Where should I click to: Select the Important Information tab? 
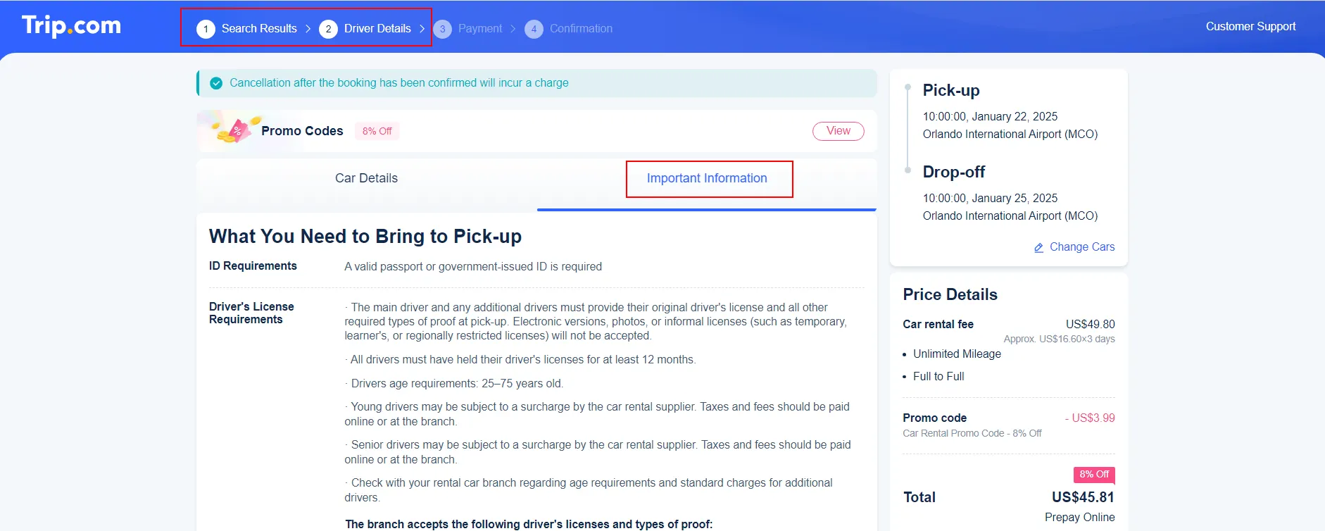pos(707,178)
